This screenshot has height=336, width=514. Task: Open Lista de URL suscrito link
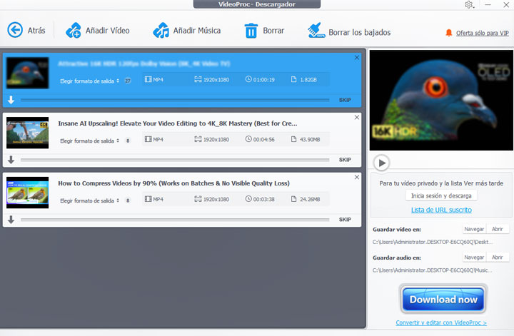441,210
